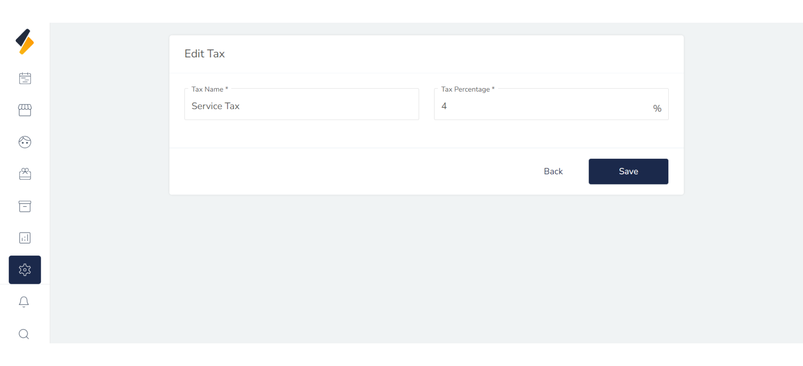Click the value 4 in the percentage box
Screen dimensions: 803x366
tap(444, 106)
